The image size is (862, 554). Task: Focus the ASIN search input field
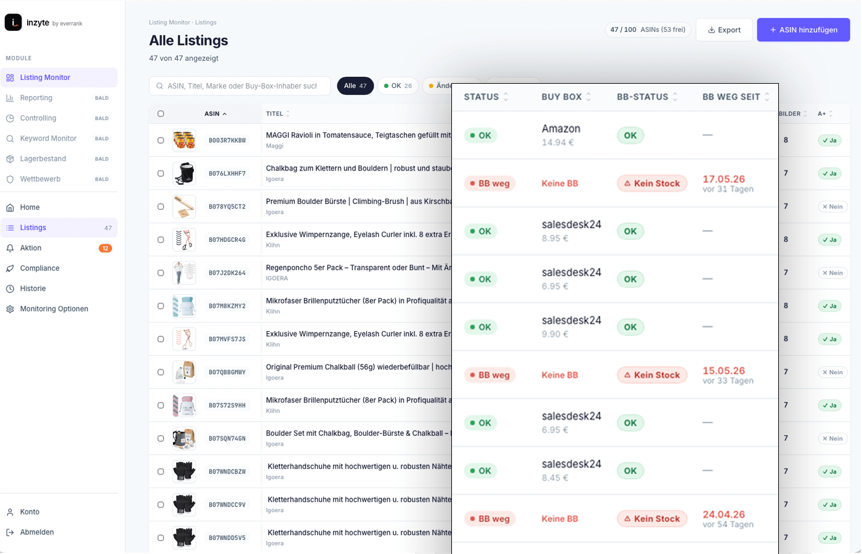point(240,86)
